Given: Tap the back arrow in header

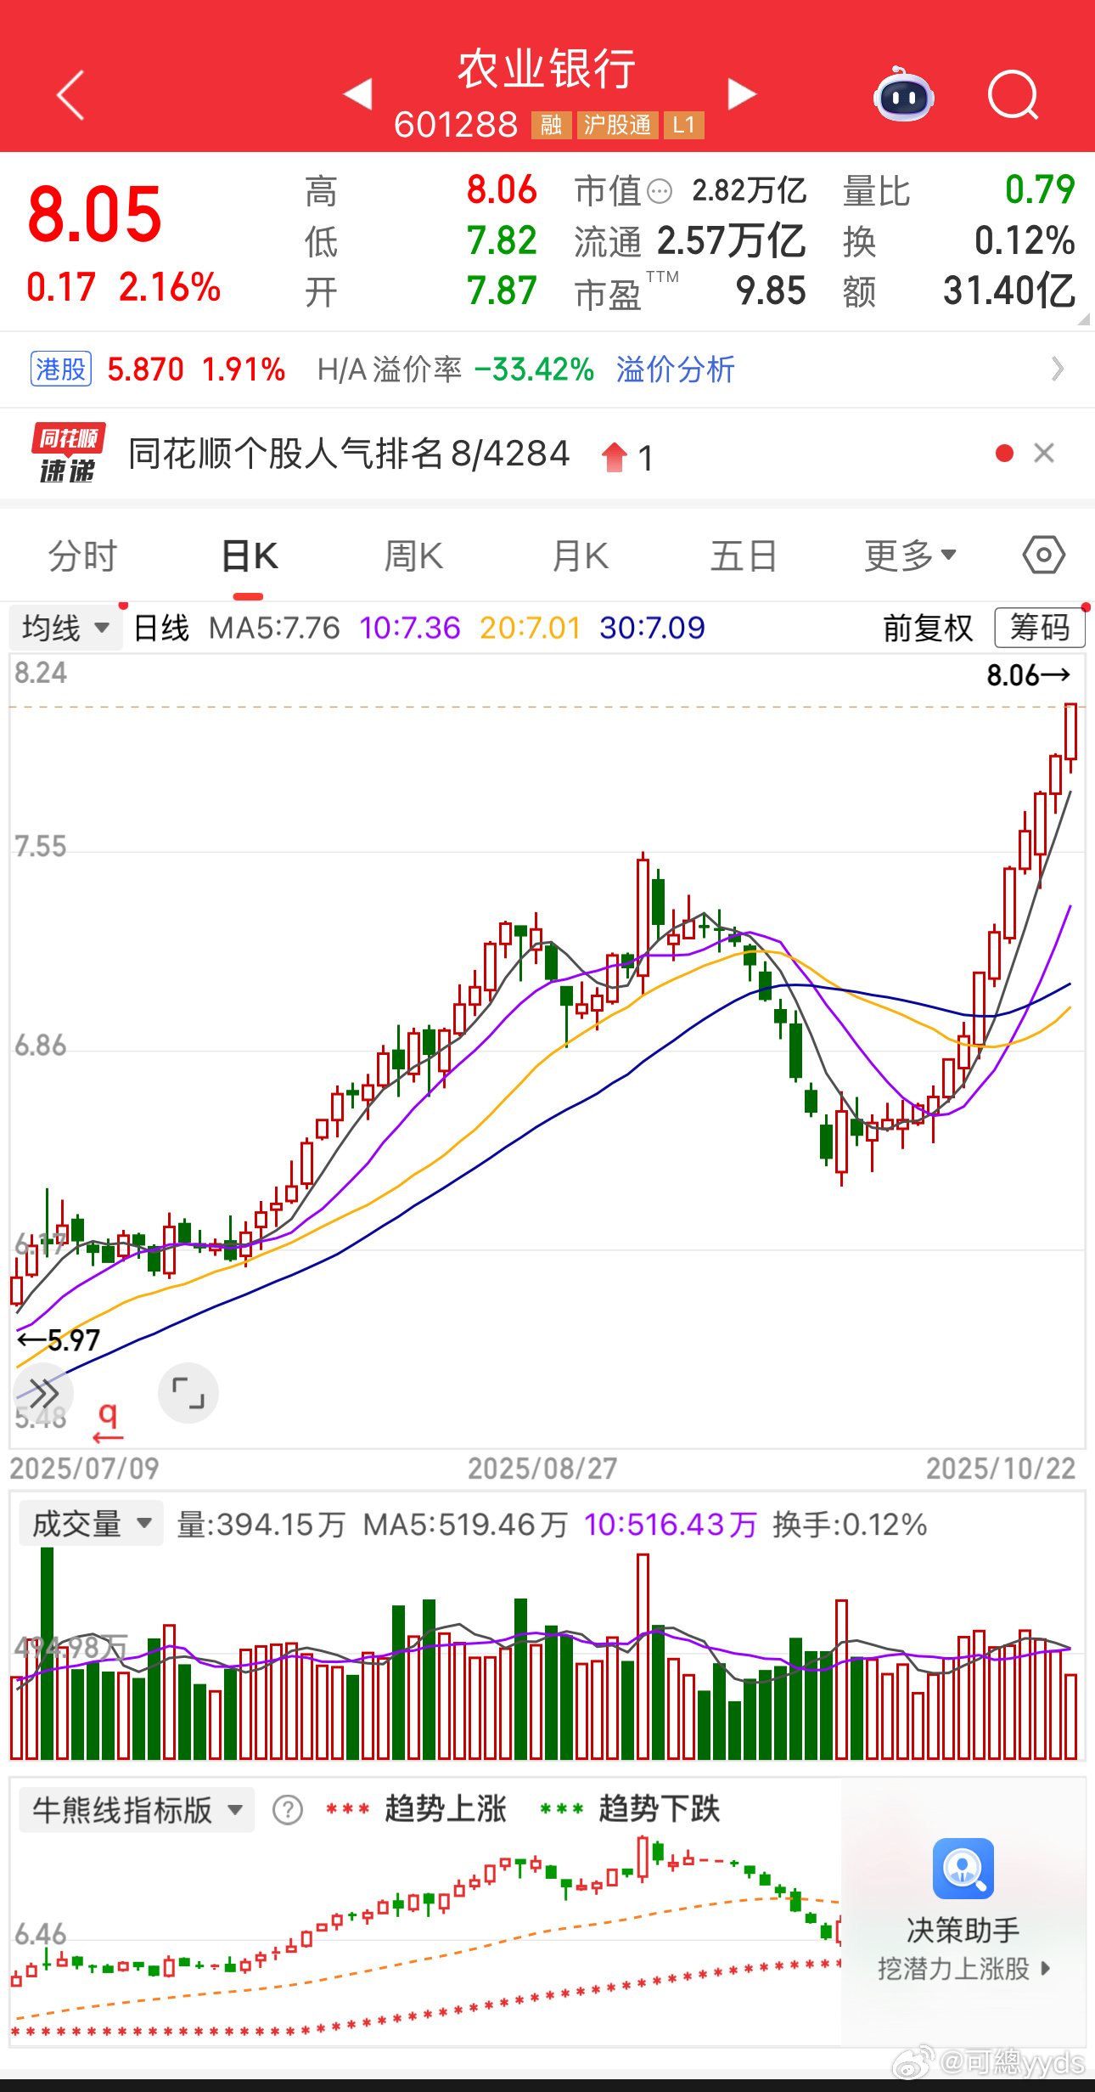Looking at the screenshot, I should [x=70, y=95].
